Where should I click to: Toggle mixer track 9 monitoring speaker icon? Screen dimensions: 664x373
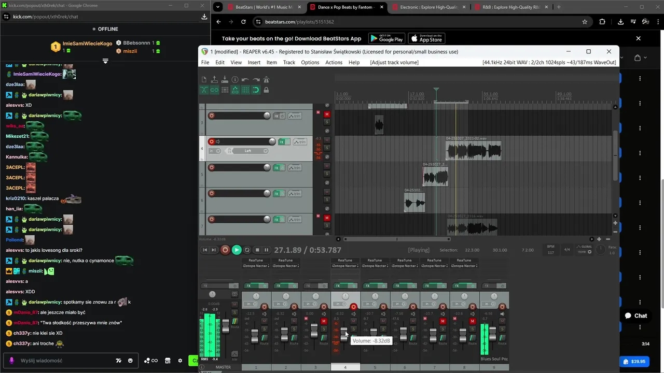[502, 314]
